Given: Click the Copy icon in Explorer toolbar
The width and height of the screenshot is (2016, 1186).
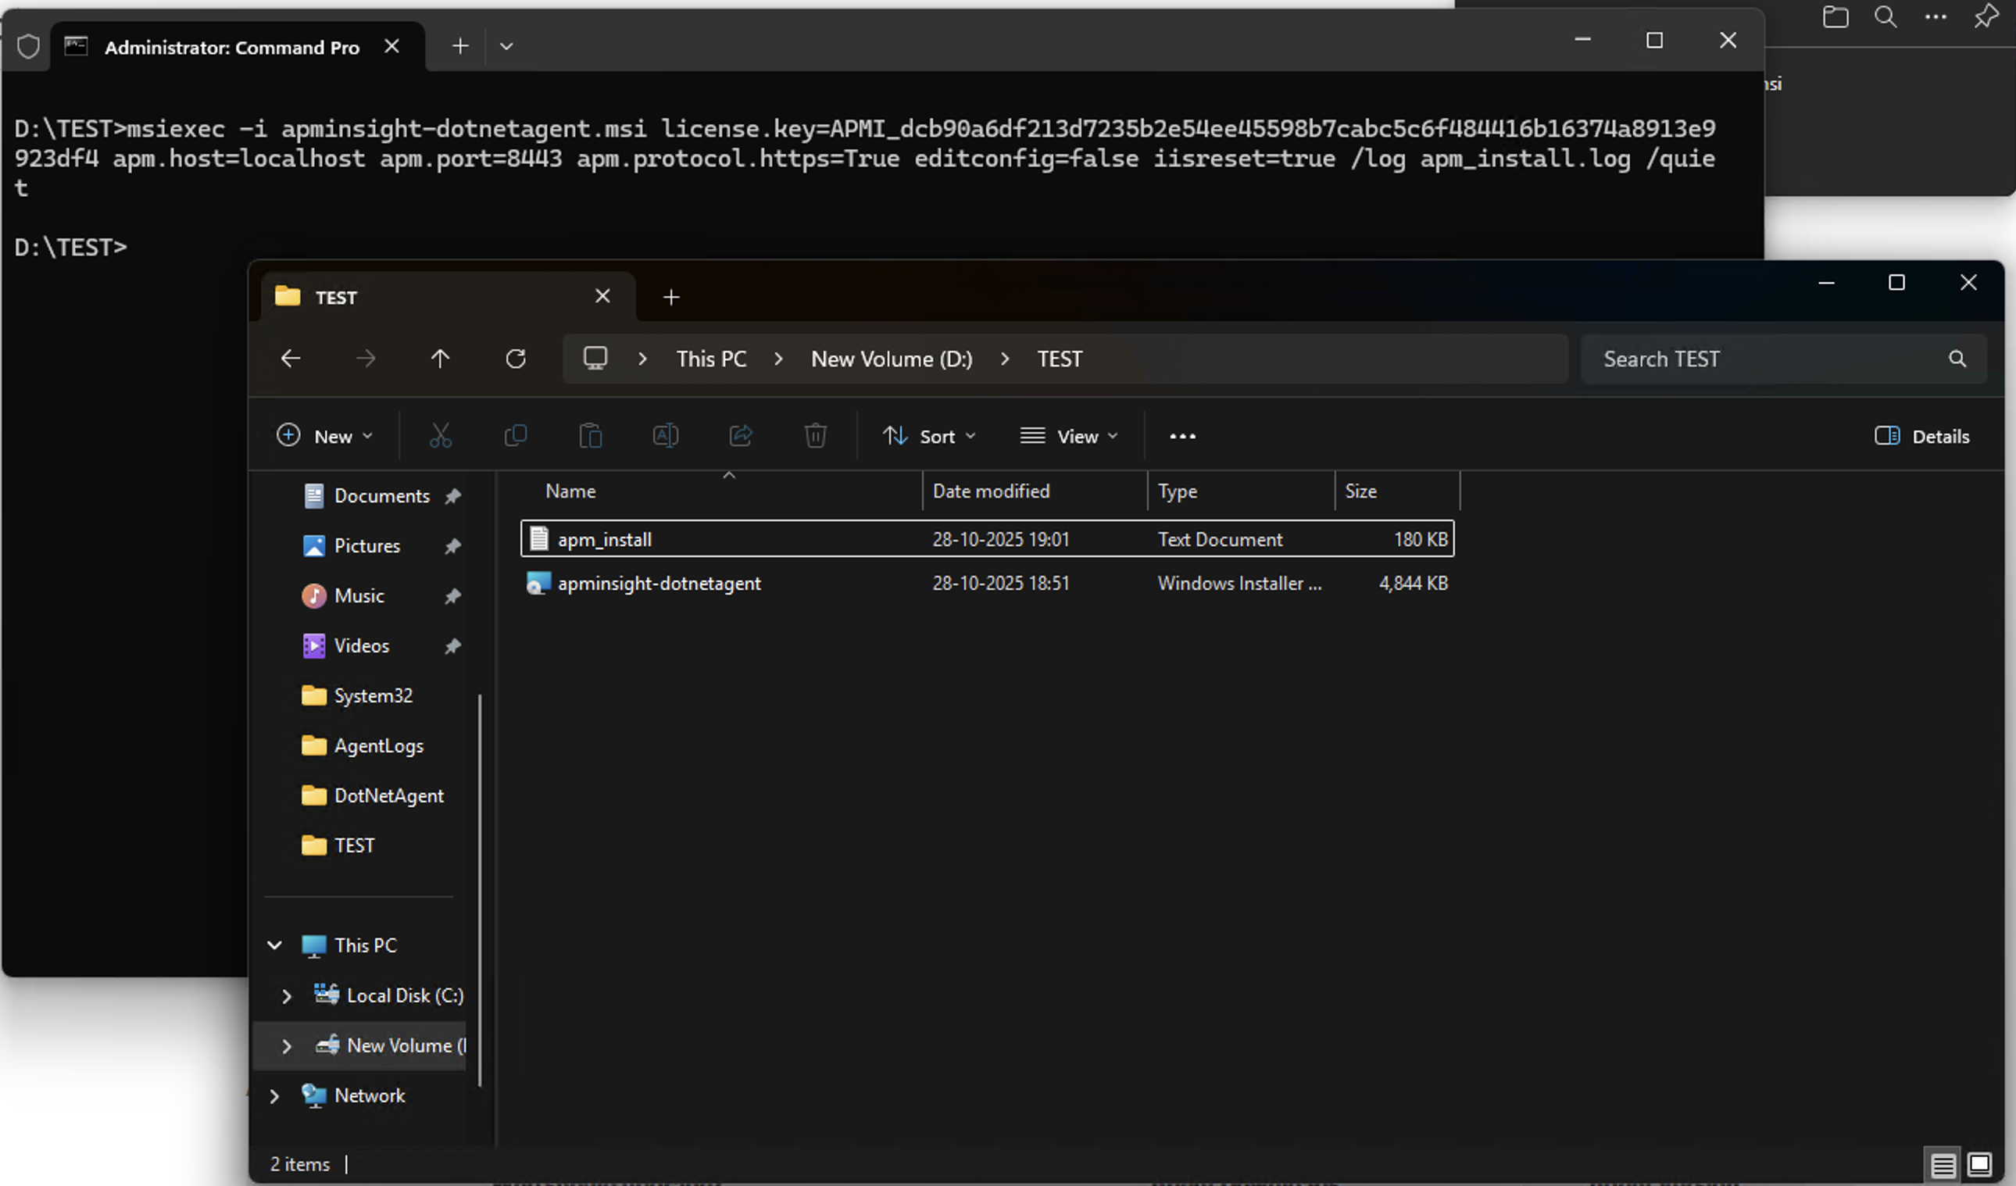Looking at the screenshot, I should click(515, 436).
